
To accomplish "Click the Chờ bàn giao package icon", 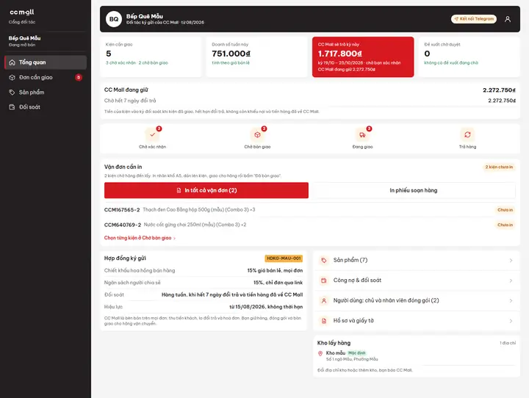I will pos(257,134).
